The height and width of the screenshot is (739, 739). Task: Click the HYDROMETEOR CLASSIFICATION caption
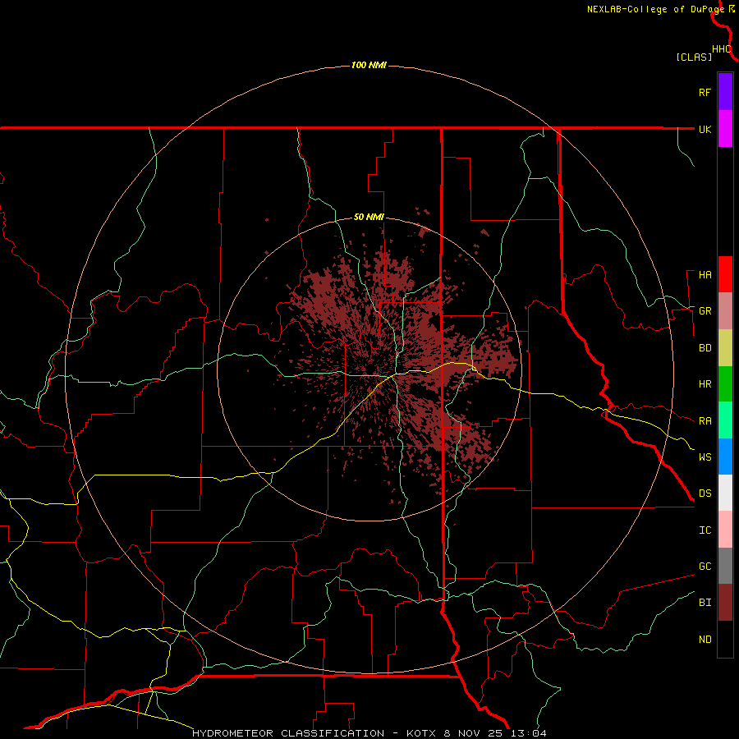[288, 733]
